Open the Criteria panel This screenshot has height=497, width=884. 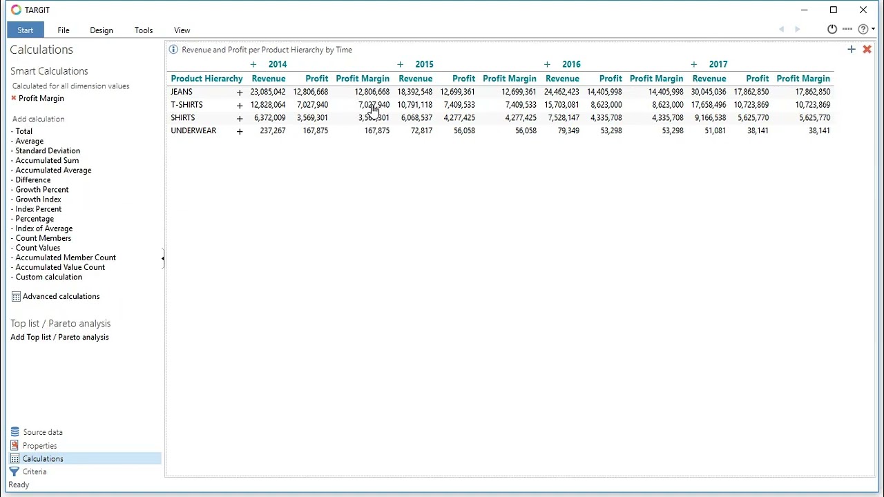coord(28,472)
